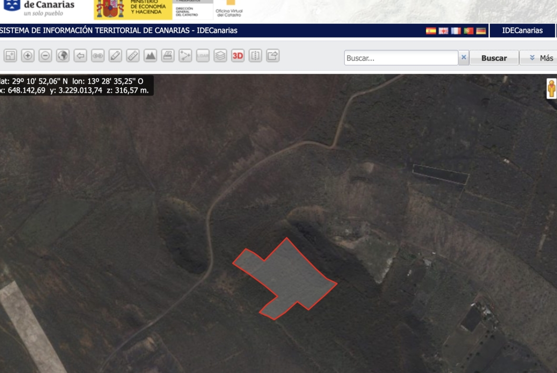557x373 pixels.
Task: Click into the Buscar search field
Action: coord(400,58)
